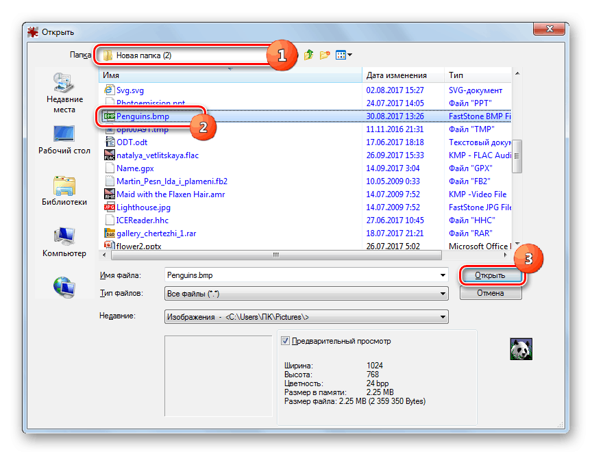Click the type FastStone JPG File

[480, 207]
